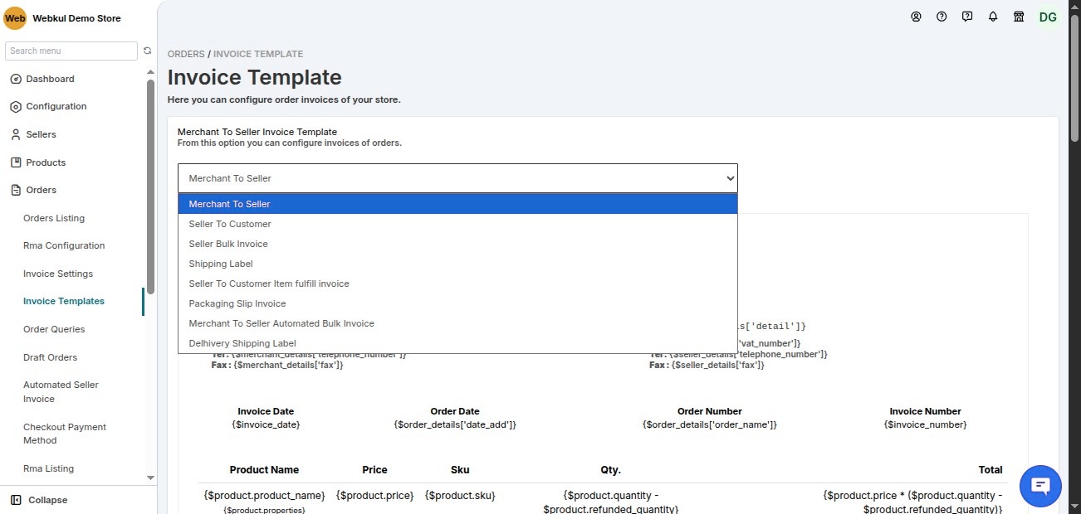1081x514 pixels.
Task: Go to Automated Seller Invoice
Action: coord(61,391)
